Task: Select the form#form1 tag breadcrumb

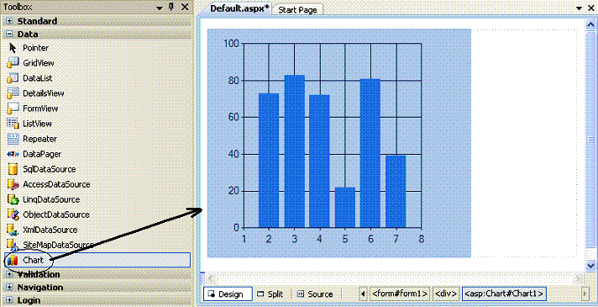Action: [400, 294]
